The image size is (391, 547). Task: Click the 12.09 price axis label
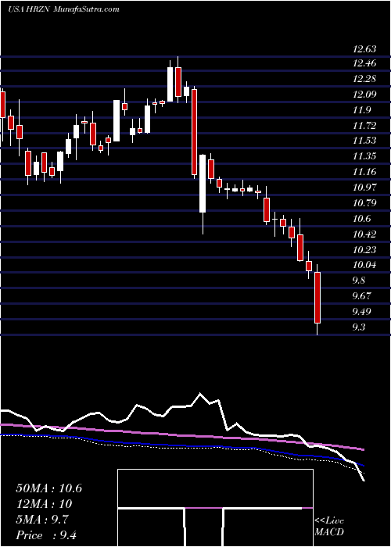tap(364, 95)
